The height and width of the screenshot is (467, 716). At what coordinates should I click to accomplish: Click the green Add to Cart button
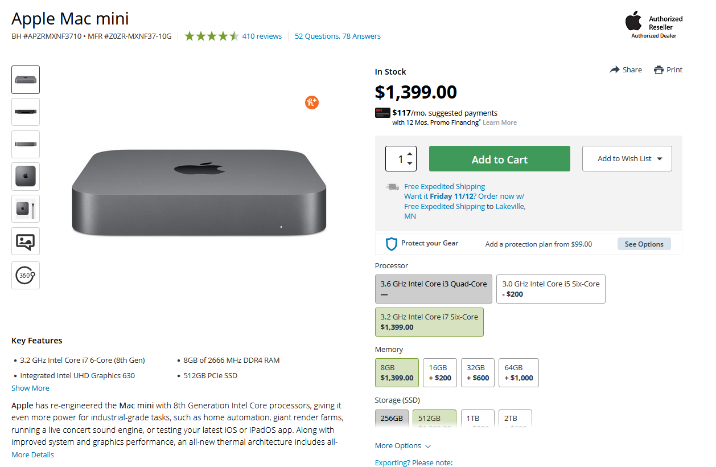[x=499, y=159]
